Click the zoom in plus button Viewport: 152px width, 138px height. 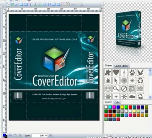coord(51,135)
